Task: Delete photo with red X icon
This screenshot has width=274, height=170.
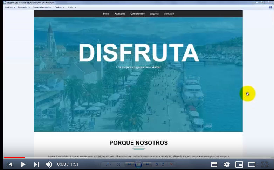Action: click(x=171, y=164)
